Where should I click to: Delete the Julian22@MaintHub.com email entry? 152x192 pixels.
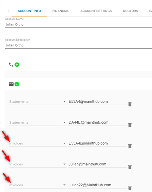click(130, 188)
